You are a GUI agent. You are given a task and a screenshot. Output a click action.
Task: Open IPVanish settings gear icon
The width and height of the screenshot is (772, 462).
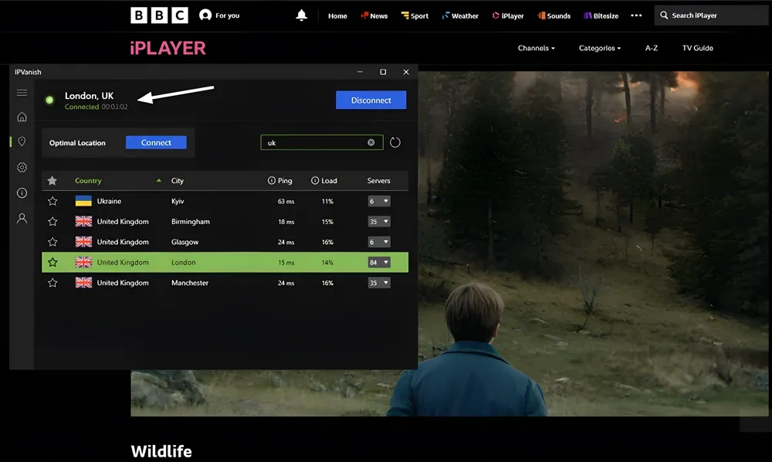pyautogui.click(x=22, y=168)
